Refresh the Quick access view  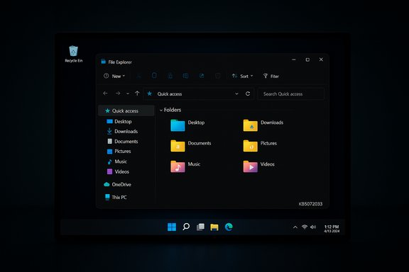coord(248,93)
